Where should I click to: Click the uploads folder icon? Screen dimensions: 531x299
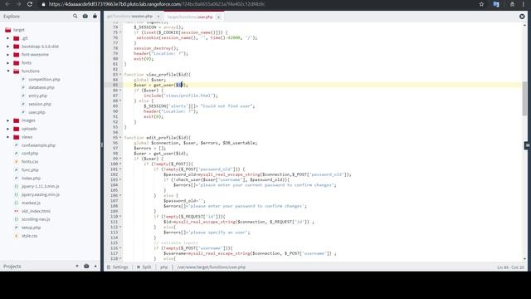17,129
